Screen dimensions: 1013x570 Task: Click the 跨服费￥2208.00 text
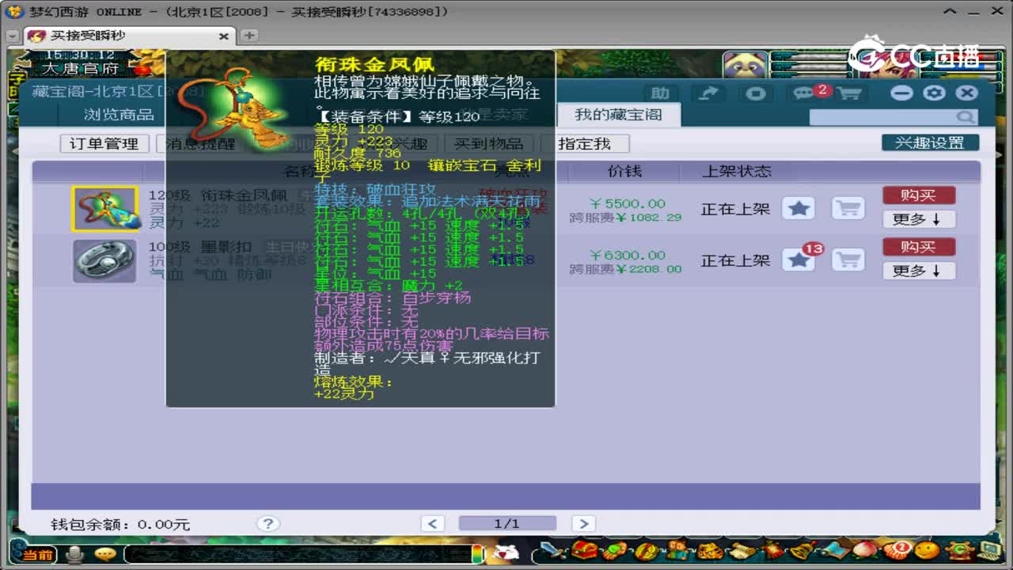(625, 268)
